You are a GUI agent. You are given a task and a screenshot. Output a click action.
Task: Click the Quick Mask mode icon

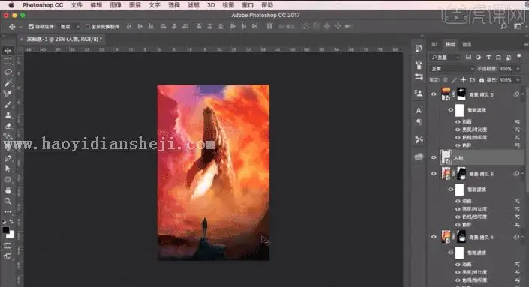pos(8,246)
